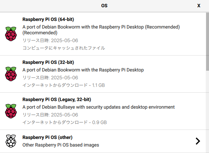
Task: Click the raspberry icon for 32-bit OS
Action: tap(11, 74)
